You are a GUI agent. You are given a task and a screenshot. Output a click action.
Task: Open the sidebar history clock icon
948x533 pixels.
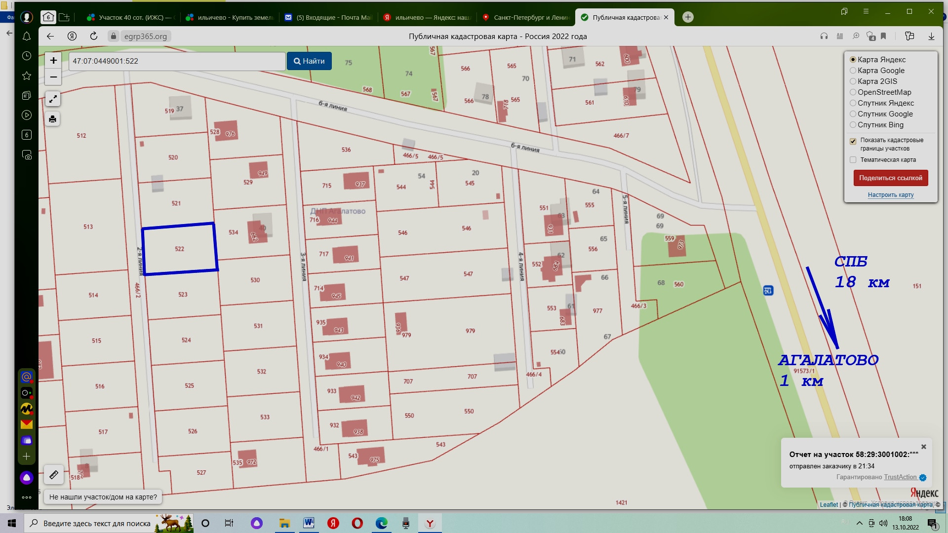(27, 56)
